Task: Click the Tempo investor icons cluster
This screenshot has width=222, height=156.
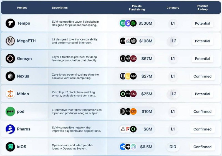Action: coord(128,23)
